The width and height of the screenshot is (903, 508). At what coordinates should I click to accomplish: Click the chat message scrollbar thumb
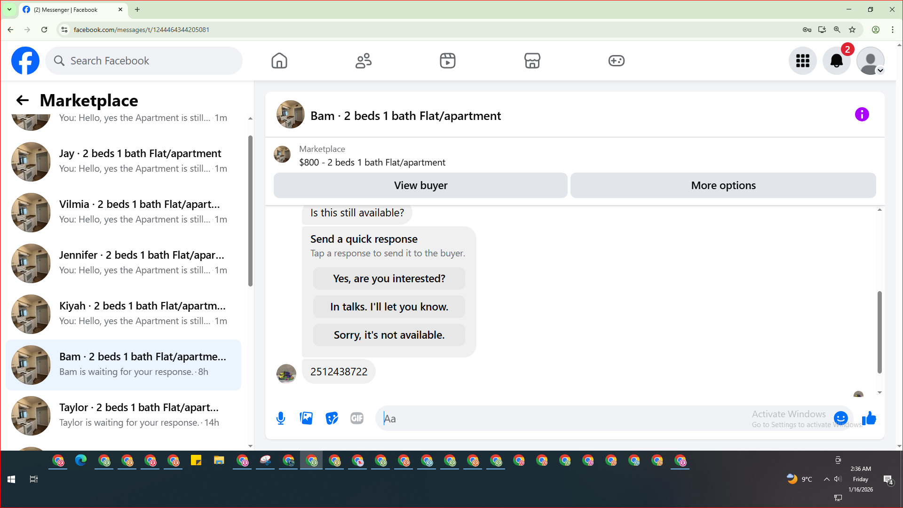pos(879,332)
